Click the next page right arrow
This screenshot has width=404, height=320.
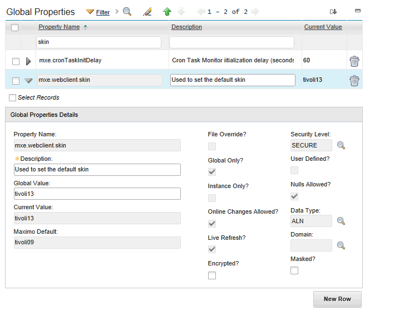point(255,12)
